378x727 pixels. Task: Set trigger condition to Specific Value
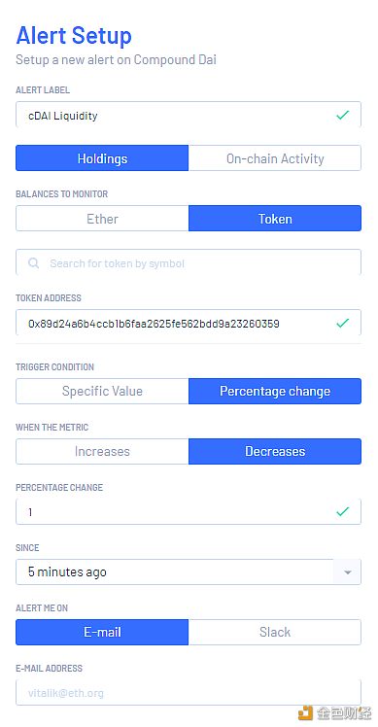[x=102, y=391]
